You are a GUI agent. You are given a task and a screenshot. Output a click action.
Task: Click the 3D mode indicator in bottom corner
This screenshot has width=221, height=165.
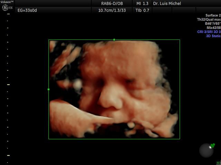(218, 163)
